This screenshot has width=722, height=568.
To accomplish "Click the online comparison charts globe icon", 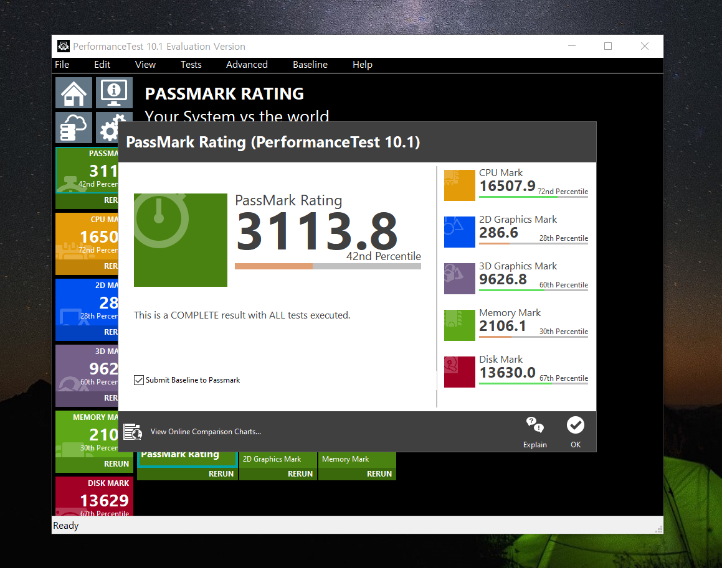I will [x=133, y=431].
